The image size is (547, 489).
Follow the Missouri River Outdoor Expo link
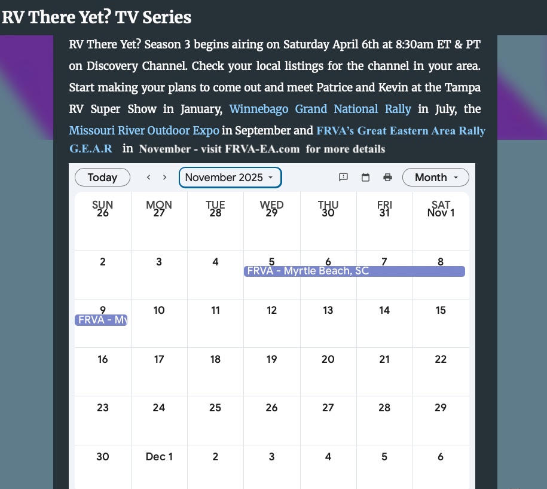tap(144, 130)
